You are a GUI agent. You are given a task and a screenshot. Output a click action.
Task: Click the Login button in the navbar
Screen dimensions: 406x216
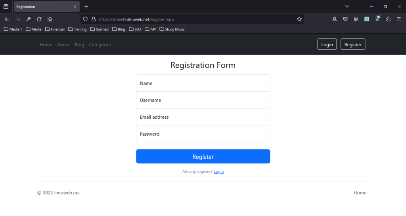coord(327,45)
